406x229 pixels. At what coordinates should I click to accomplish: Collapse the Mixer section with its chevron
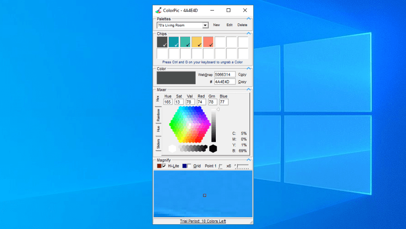click(x=248, y=89)
